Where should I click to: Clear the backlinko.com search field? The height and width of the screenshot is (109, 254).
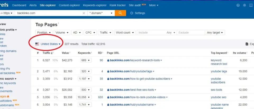84,13
